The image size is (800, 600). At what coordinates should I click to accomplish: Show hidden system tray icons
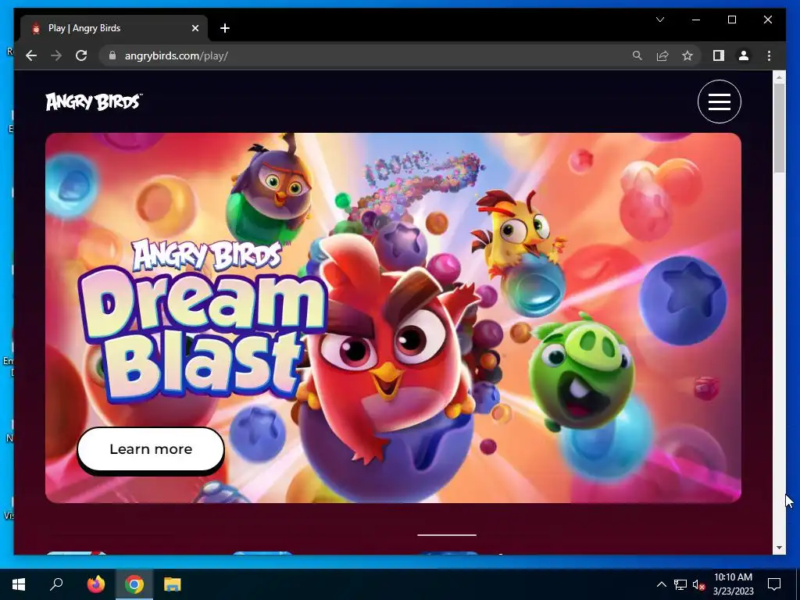[661, 584]
